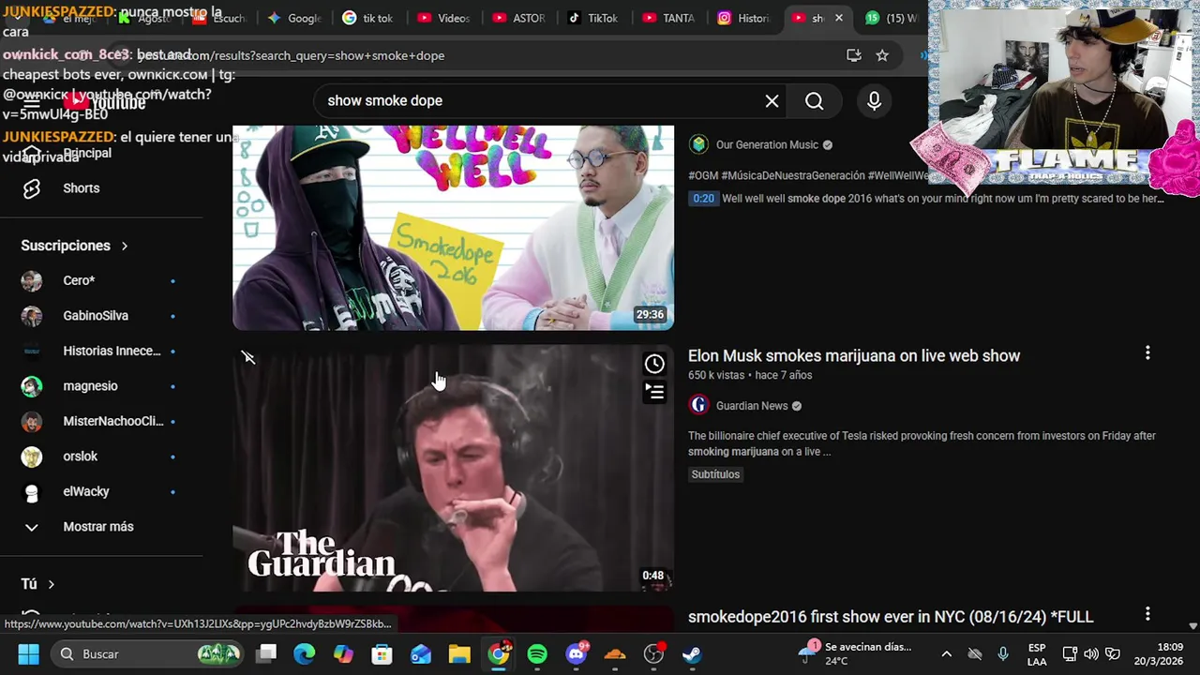This screenshot has height=675, width=1200.
Task: Open Copilot from the taskbar
Action: 343,653
